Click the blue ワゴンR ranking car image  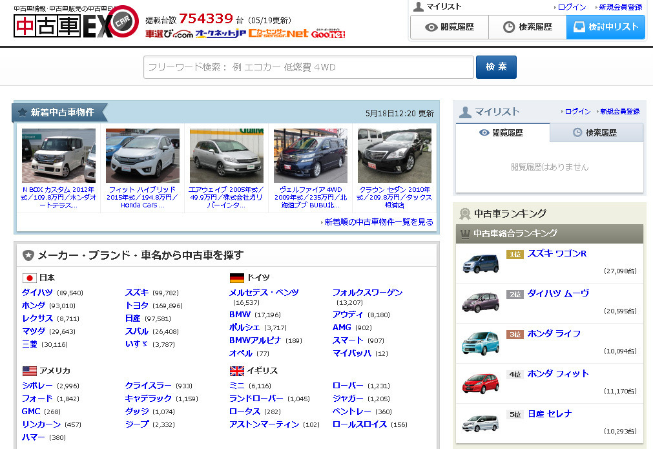(x=481, y=263)
